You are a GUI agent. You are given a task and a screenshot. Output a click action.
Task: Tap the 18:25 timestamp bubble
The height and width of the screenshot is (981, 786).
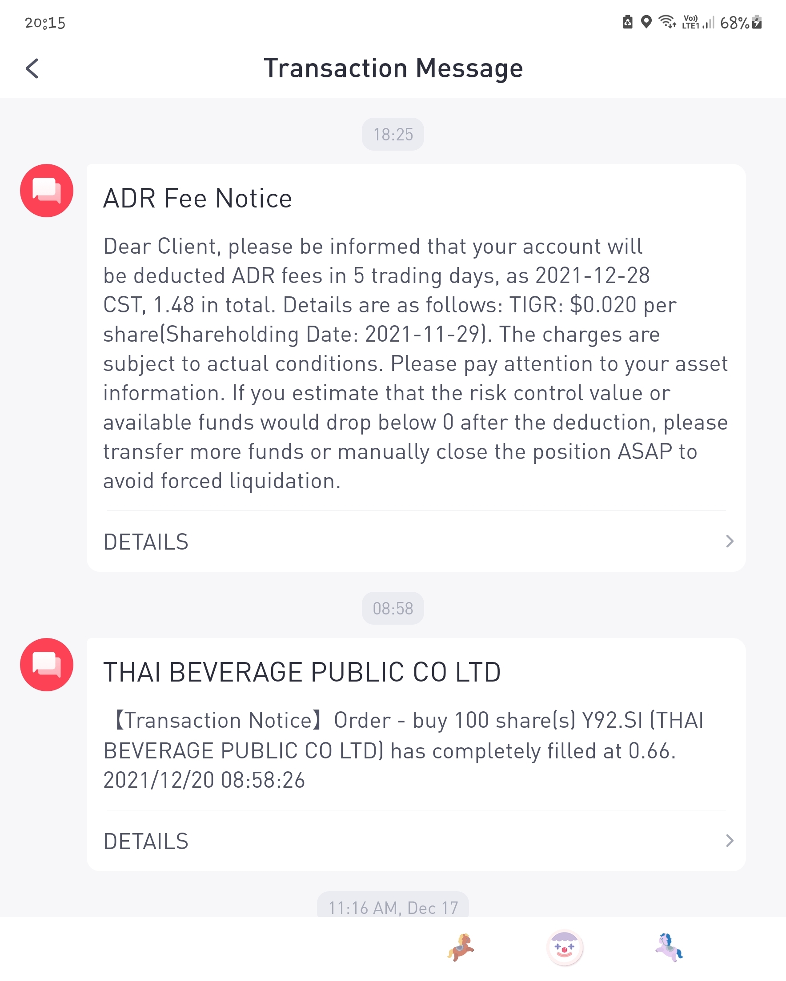coord(393,134)
